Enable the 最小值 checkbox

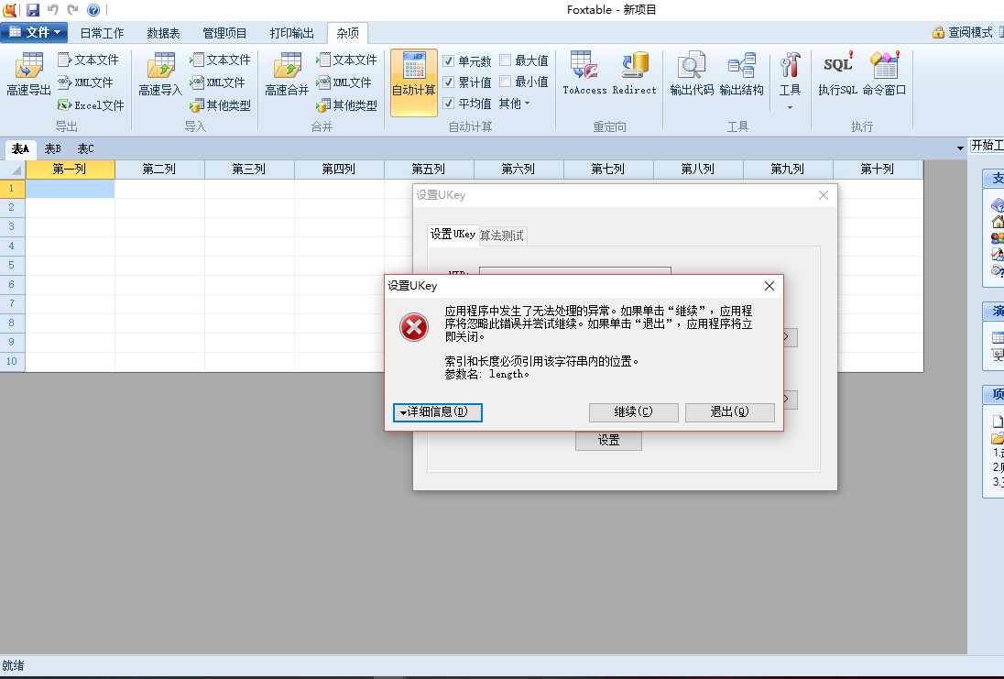click(505, 82)
